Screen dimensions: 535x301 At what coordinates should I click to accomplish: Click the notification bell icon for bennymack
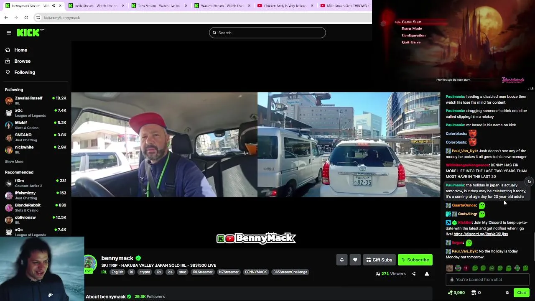(x=341, y=260)
